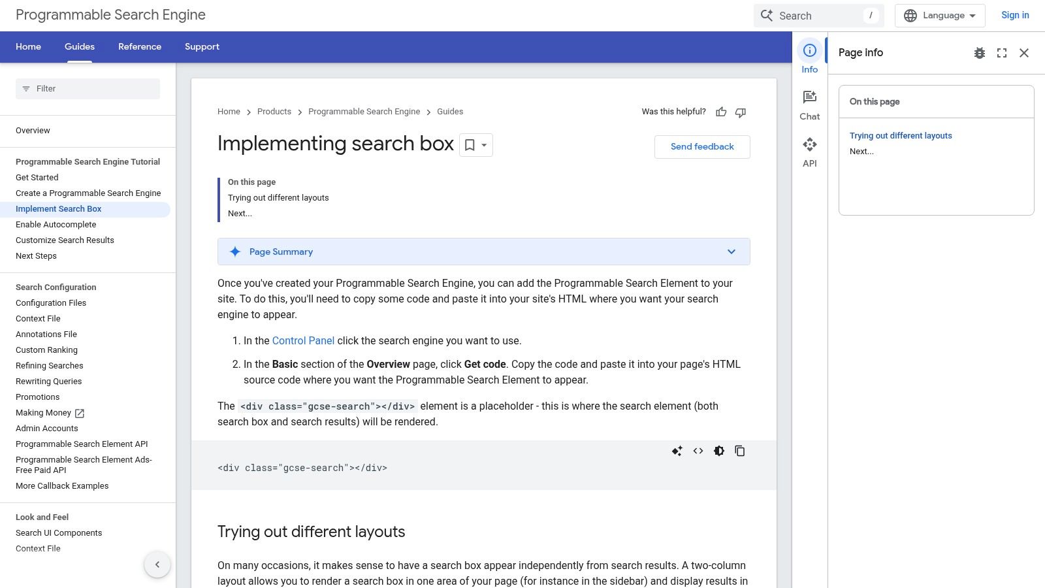Expand the Page Summary panel chevron
Viewport: 1045px width, 588px height.
(x=731, y=252)
